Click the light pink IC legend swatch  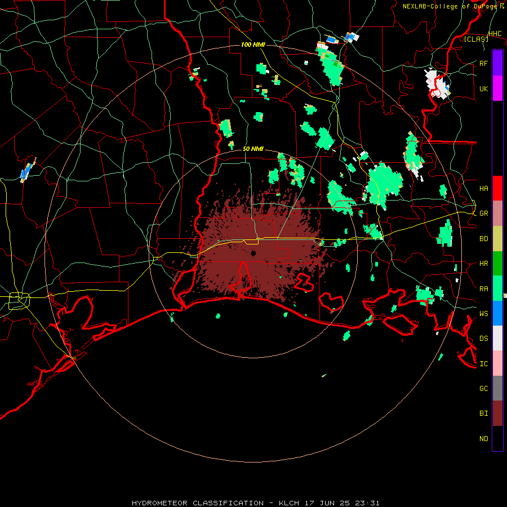coord(497,363)
